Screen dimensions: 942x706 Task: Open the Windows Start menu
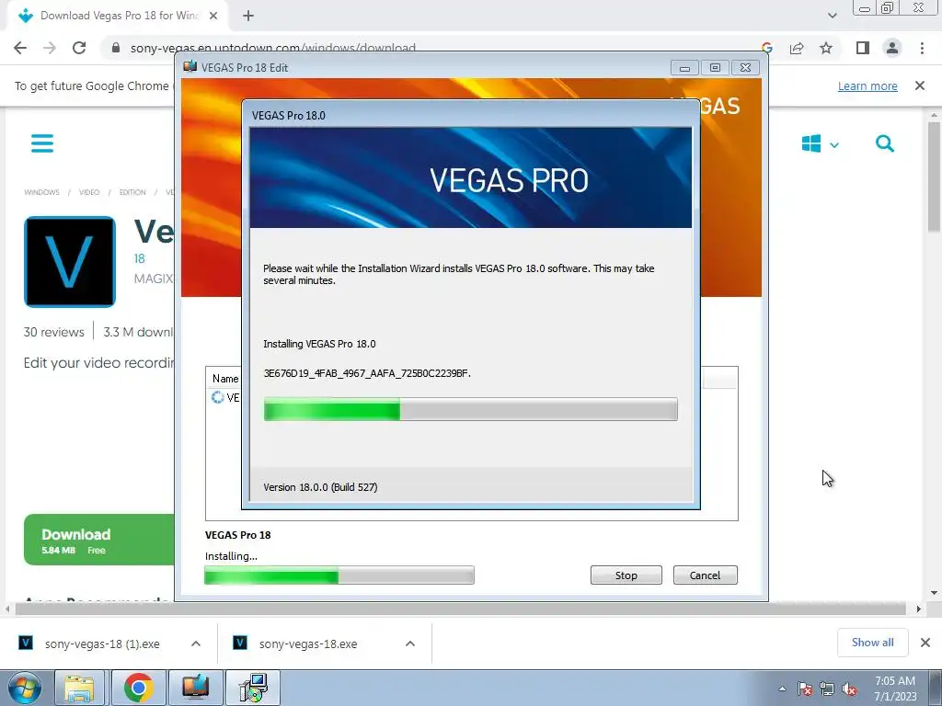[24, 689]
